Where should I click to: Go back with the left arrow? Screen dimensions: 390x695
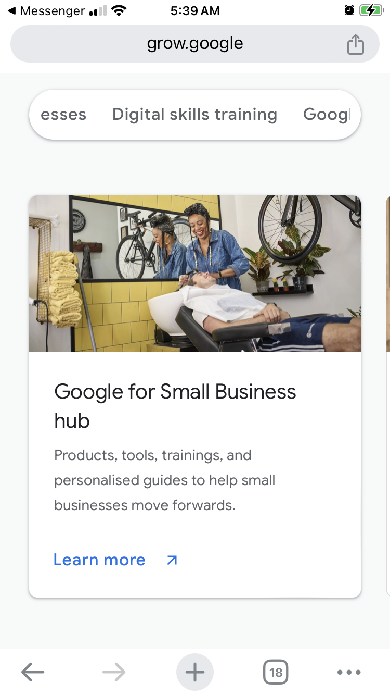tap(33, 672)
